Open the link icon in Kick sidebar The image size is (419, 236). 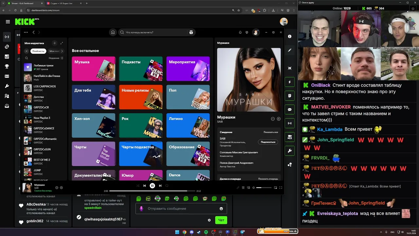pos(7,47)
